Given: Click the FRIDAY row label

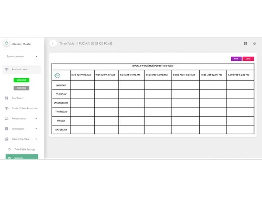Looking at the screenshot, I should (x=61, y=121).
